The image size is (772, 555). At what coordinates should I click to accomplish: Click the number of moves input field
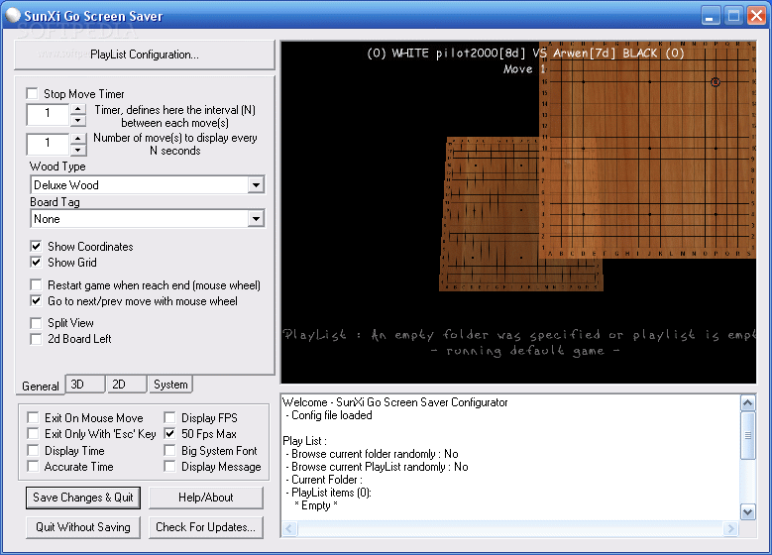pyautogui.click(x=48, y=144)
